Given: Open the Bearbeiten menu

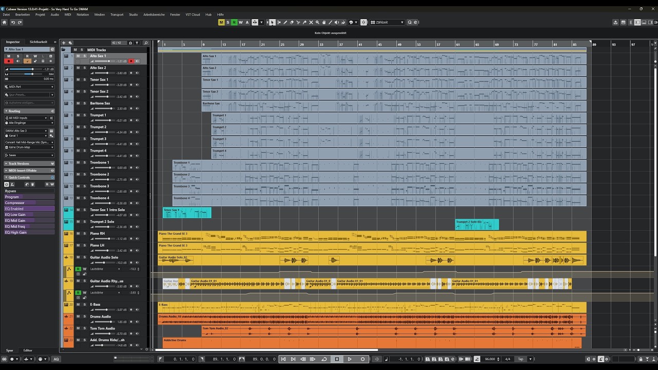Looking at the screenshot, I should point(23,14).
